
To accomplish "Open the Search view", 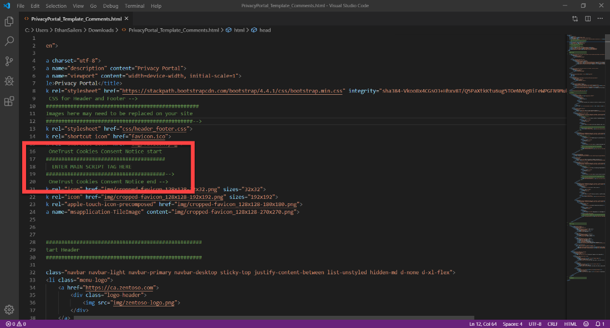I will (x=8, y=40).
